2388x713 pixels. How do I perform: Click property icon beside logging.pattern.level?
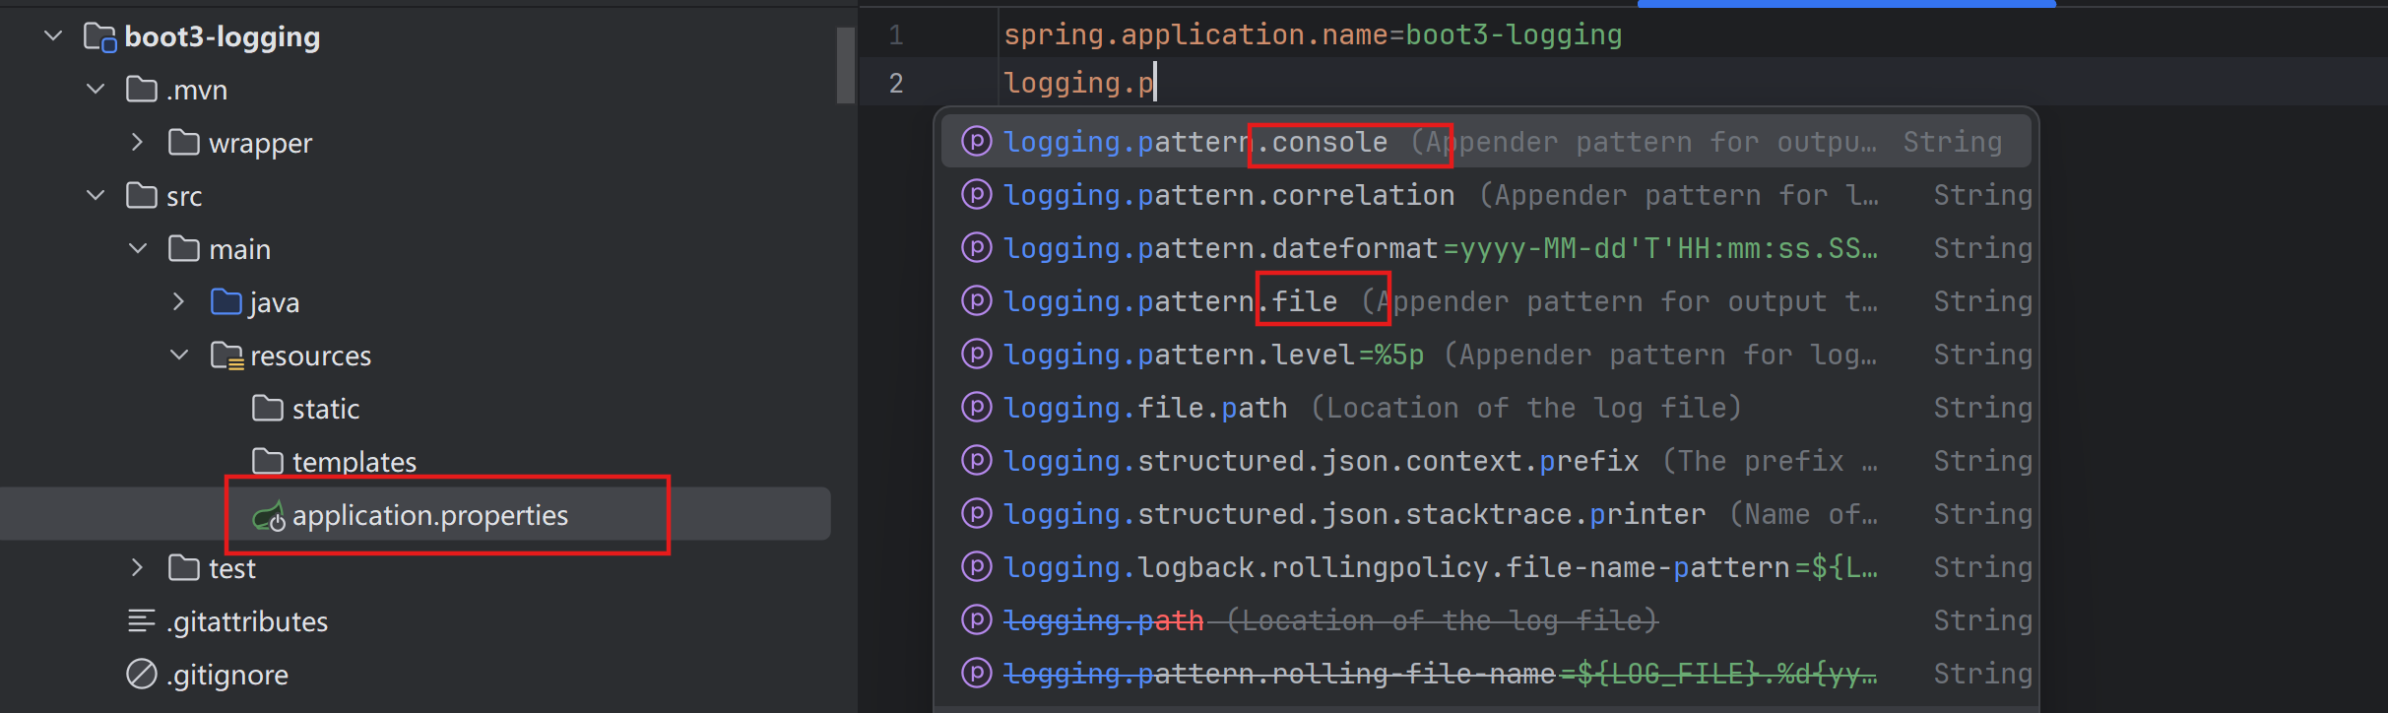point(976,355)
